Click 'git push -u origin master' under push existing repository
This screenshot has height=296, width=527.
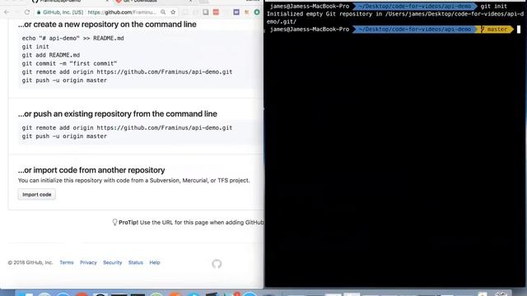pyautogui.click(x=64, y=136)
